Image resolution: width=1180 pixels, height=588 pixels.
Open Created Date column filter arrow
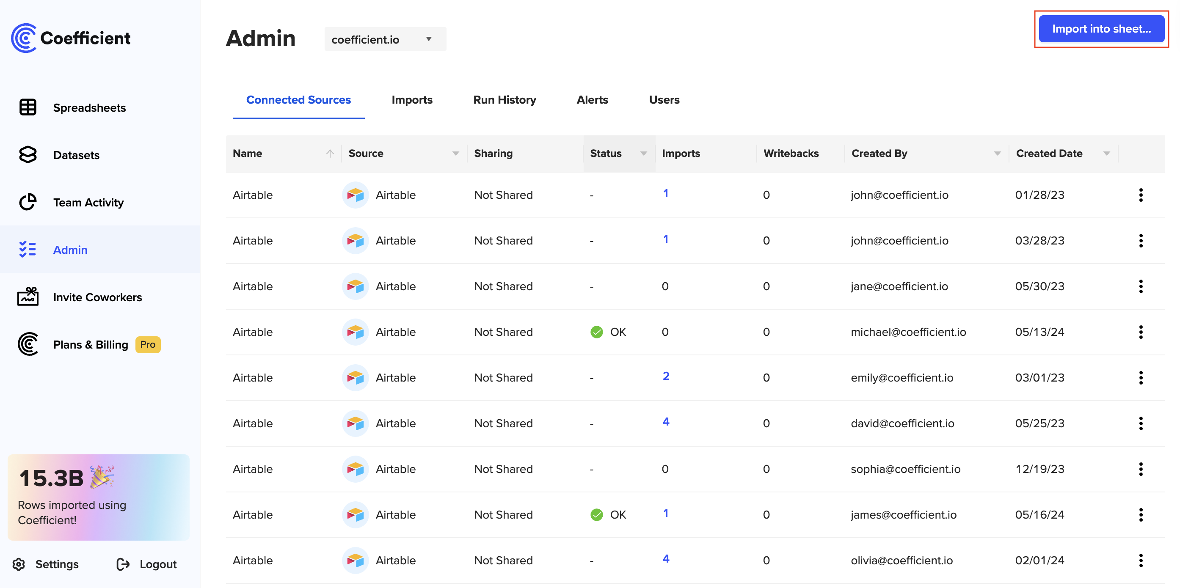pyautogui.click(x=1107, y=154)
